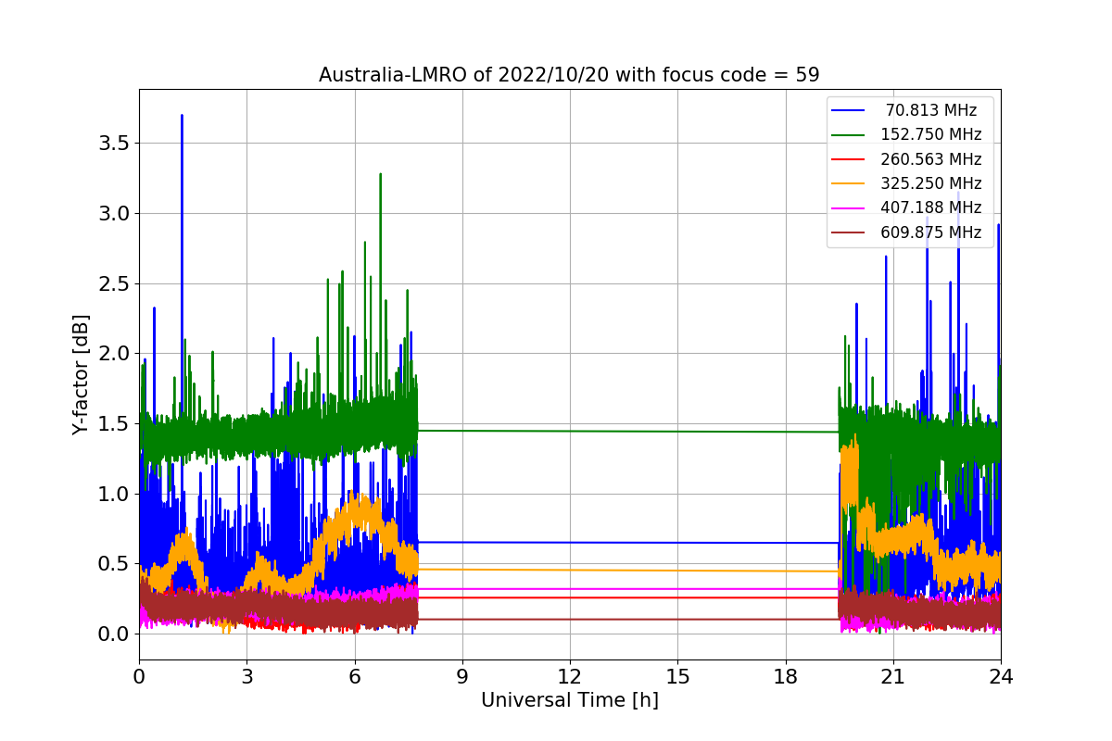Image resolution: width=1112 pixels, height=741 pixels.
Task: Click the x-axis tick label 12
Action: [570, 676]
